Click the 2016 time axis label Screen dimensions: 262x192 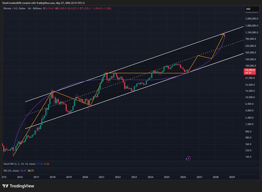[20, 177]
